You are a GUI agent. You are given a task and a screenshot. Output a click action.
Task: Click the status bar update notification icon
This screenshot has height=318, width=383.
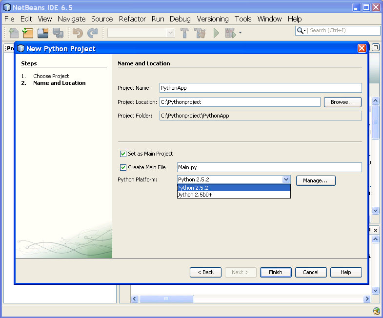coord(377,311)
